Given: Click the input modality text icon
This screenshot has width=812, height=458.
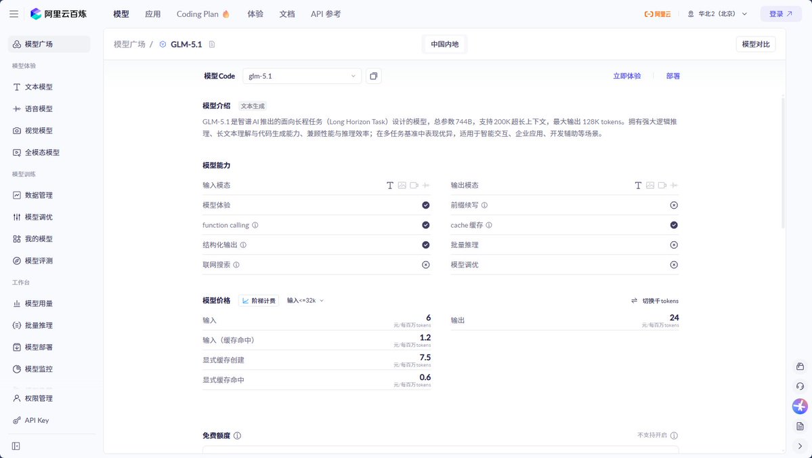Looking at the screenshot, I should point(390,186).
